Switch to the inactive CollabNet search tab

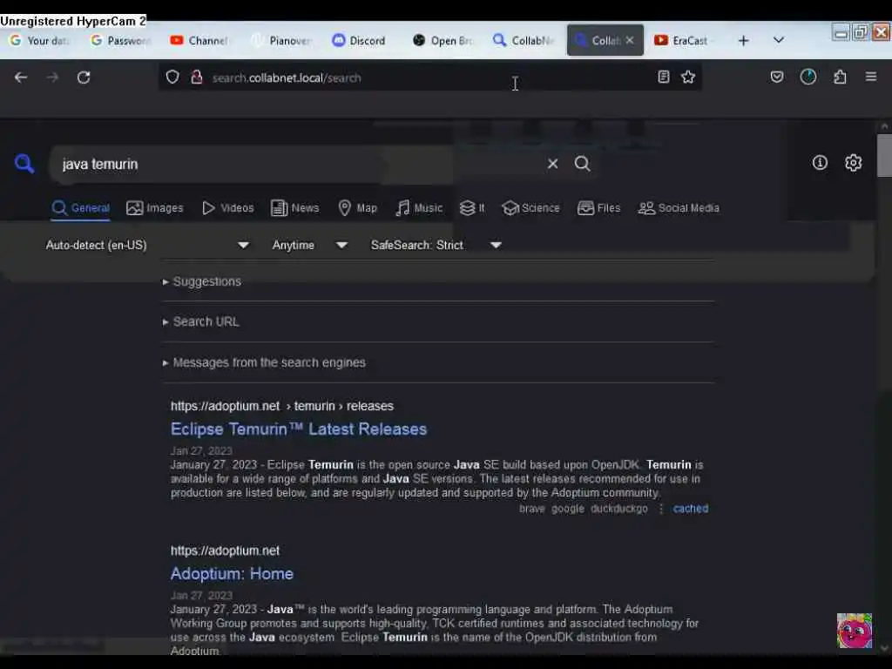coord(524,40)
